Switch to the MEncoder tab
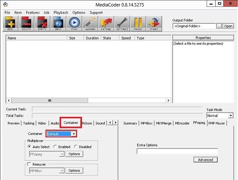238x180 pixels. point(182,124)
